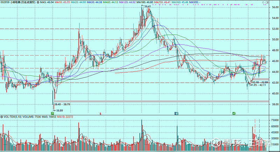Click the blue info marker on the date axis
This screenshot has width=280, height=152.
176,113
